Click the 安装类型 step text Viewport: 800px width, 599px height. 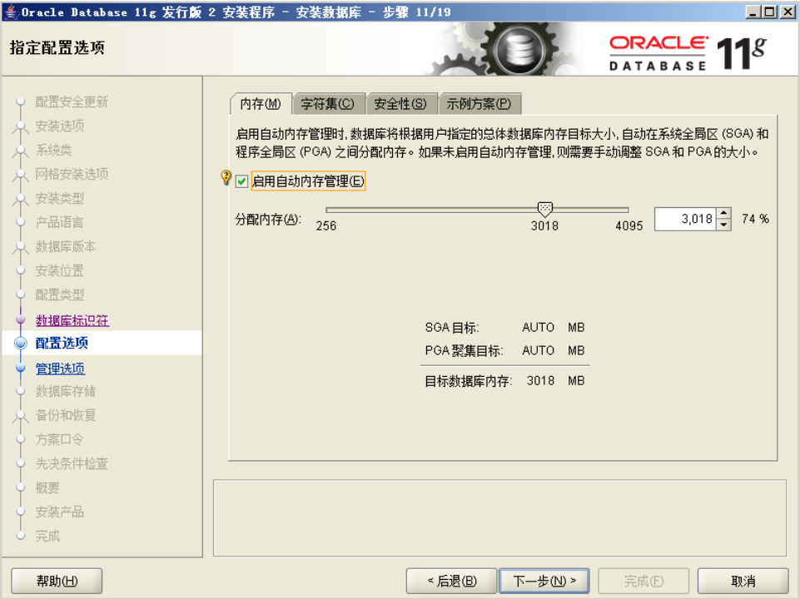pyautogui.click(x=59, y=198)
